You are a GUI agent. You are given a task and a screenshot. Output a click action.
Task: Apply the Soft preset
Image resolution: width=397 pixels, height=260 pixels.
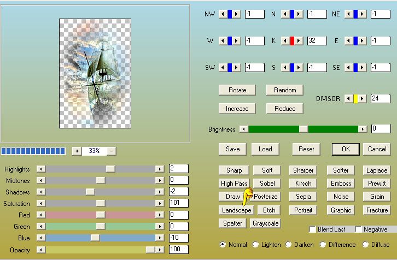[x=267, y=170]
